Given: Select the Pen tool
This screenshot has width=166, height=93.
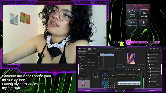Looking at the screenshot, I should point(98,75).
